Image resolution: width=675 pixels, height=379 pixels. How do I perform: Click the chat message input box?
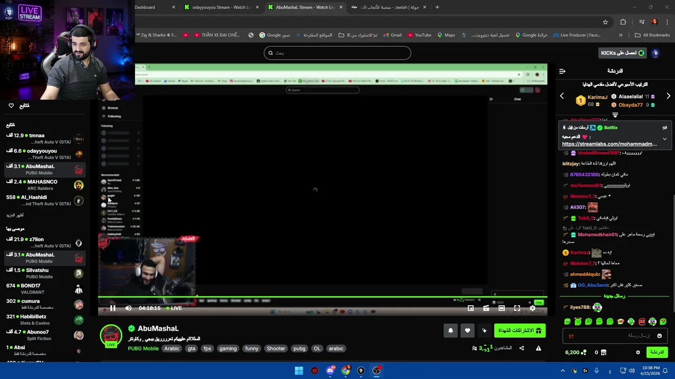tap(615, 336)
